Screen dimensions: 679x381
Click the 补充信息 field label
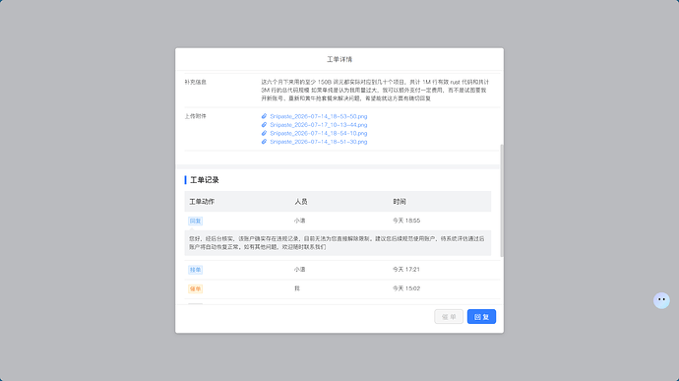point(195,82)
